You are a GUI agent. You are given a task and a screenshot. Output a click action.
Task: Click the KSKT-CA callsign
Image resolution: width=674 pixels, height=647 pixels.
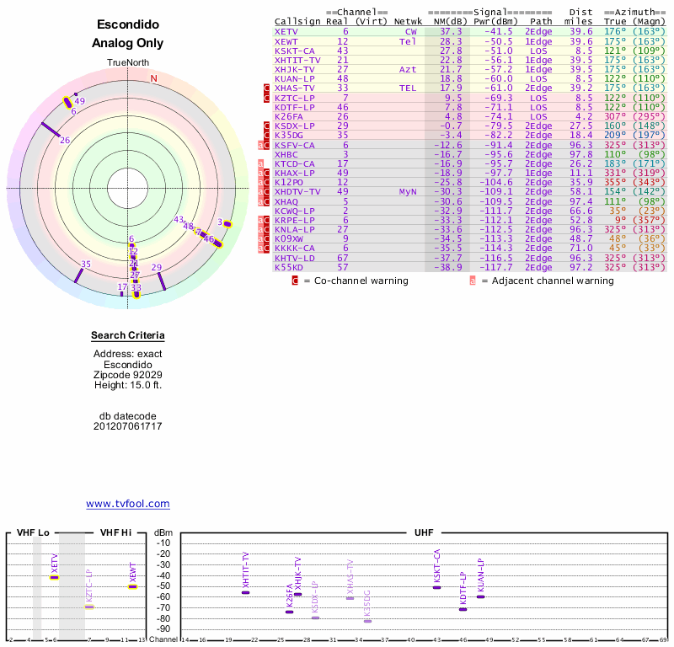pos(295,51)
